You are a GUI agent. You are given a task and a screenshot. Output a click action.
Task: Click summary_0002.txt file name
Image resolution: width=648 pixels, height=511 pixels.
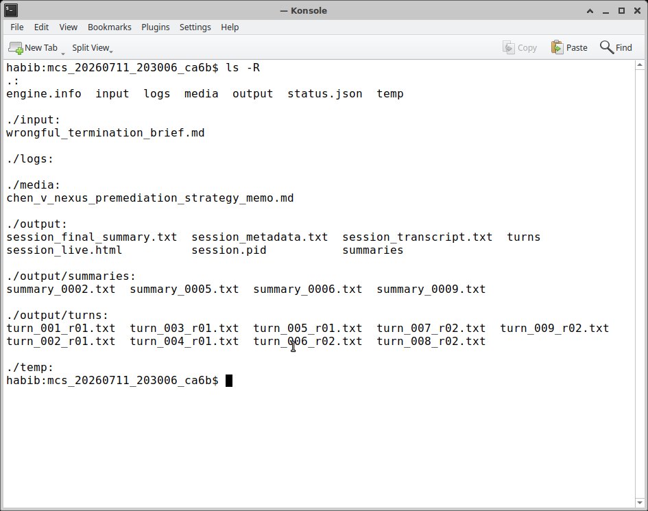click(61, 289)
